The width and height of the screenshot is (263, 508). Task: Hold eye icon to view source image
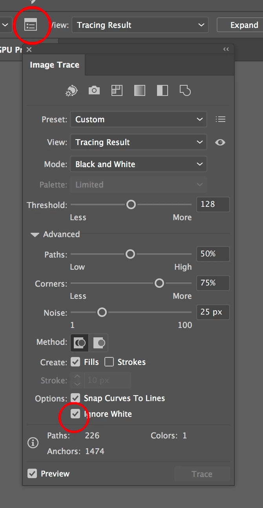pyautogui.click(x=220, y=142)
